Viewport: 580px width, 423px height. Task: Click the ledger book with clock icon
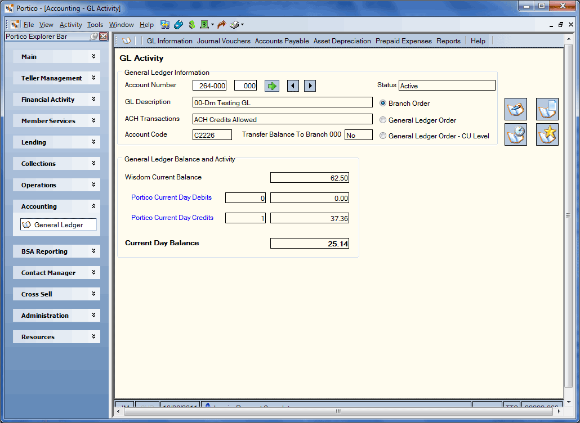pos(516,134)
